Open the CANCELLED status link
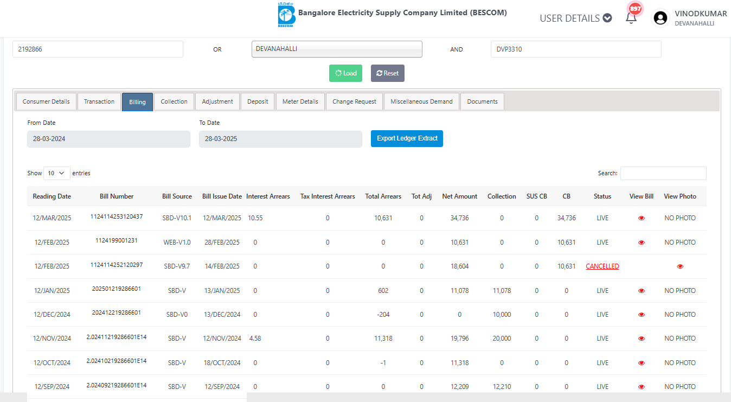The width and height of the screenshot is (731, 402). (602, 266)
